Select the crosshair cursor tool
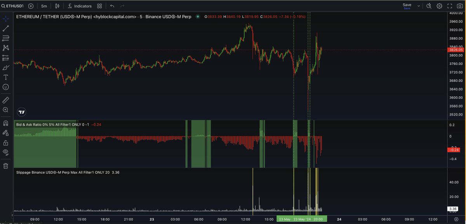The image size is (466, 224). [6, 19]
